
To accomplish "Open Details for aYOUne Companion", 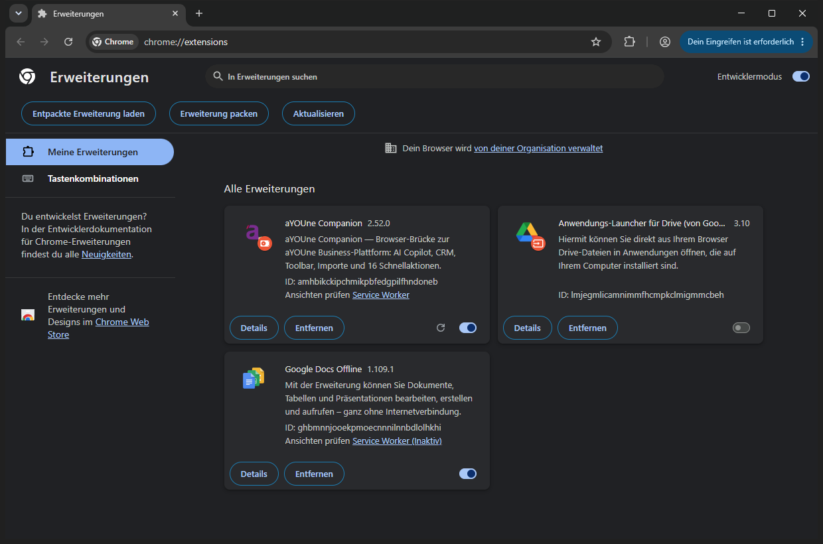I will 254,328.
